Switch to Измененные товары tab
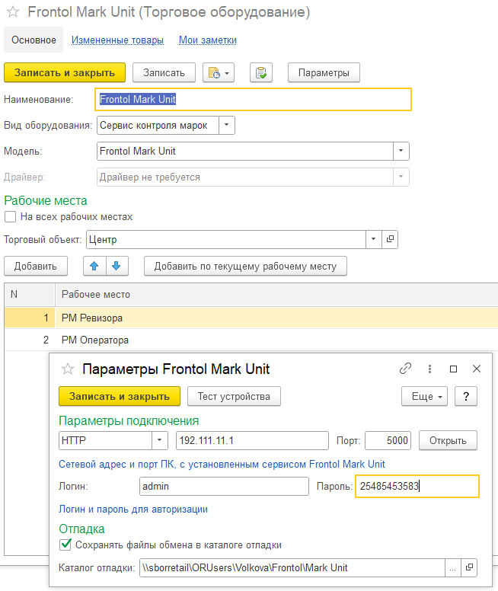Screen dimensions: 498x591 click(x=117, y=40)
